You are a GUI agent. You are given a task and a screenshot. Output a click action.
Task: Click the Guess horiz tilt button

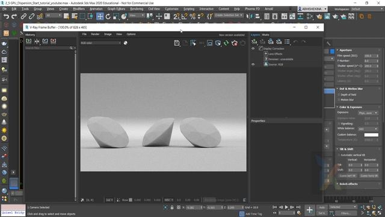[x=369, y=175]
